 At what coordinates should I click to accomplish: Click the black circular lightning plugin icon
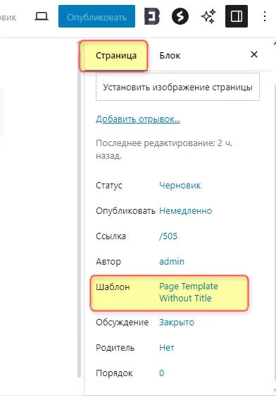click(180, 16)
